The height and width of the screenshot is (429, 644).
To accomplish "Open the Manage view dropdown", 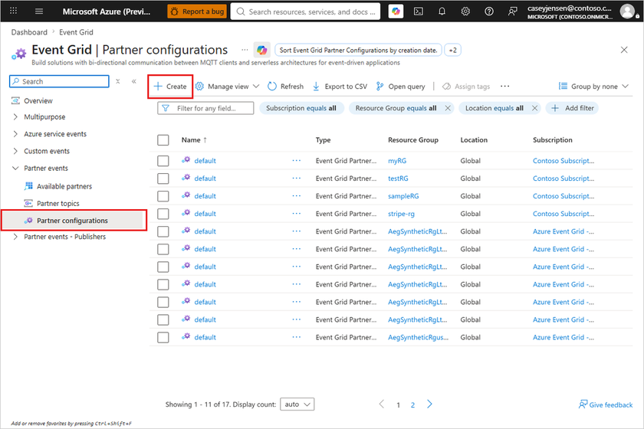I will point(227,87).
